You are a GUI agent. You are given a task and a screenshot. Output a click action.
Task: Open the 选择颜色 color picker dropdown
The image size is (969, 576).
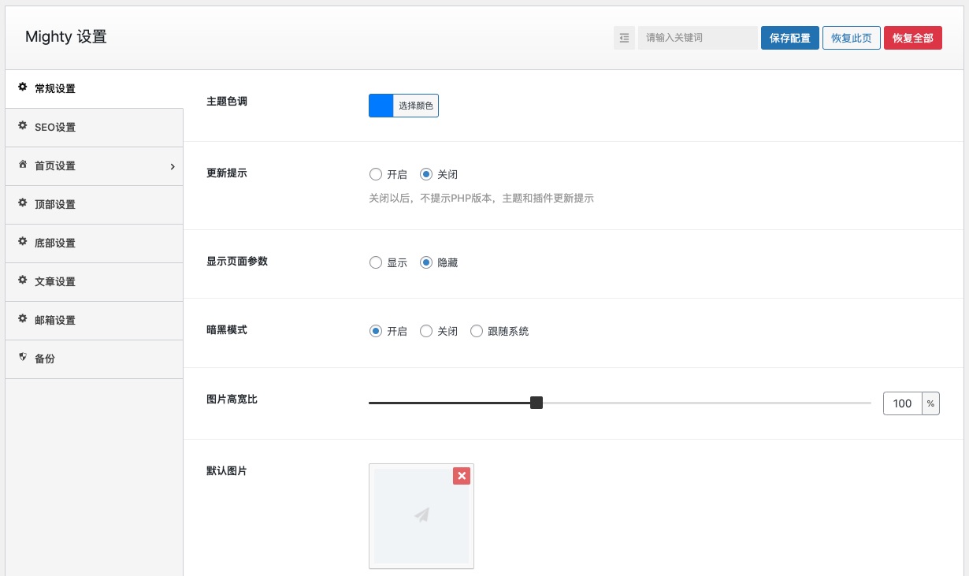pyautogui.click(x=415, y=106)
